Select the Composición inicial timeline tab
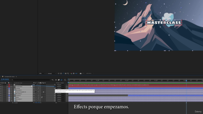The image size is (203, 114). tap(9, 77)
